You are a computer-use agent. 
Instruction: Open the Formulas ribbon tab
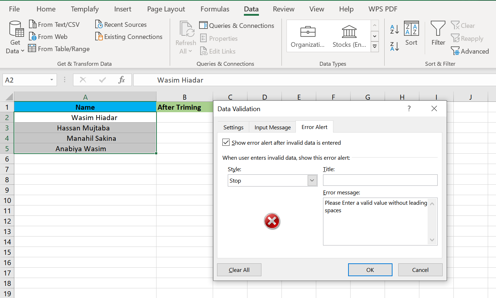[x=215, y=9]
